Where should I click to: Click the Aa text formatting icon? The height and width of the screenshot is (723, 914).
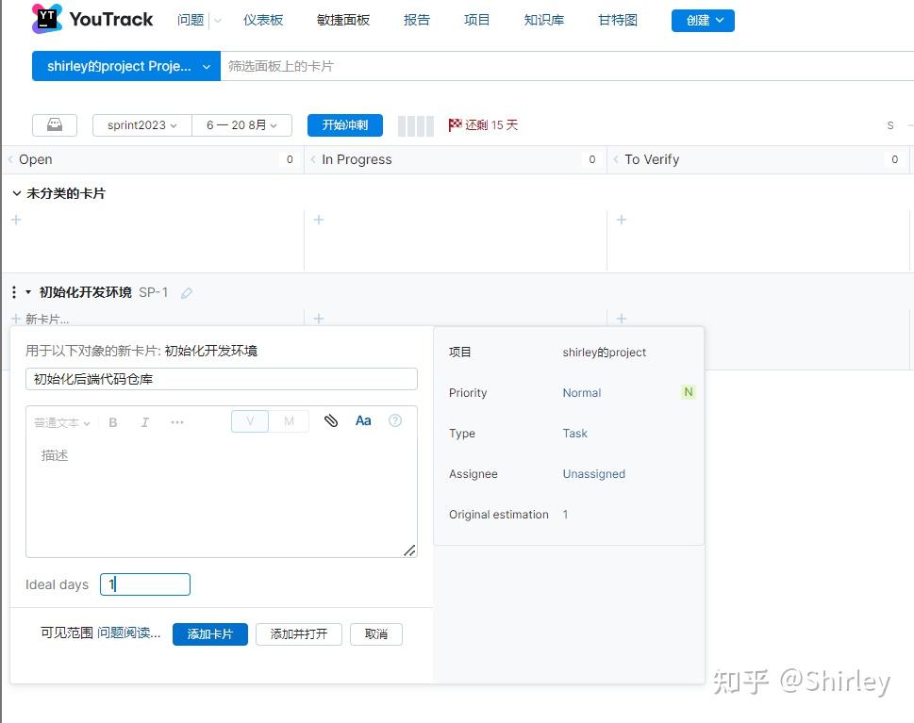362,421
